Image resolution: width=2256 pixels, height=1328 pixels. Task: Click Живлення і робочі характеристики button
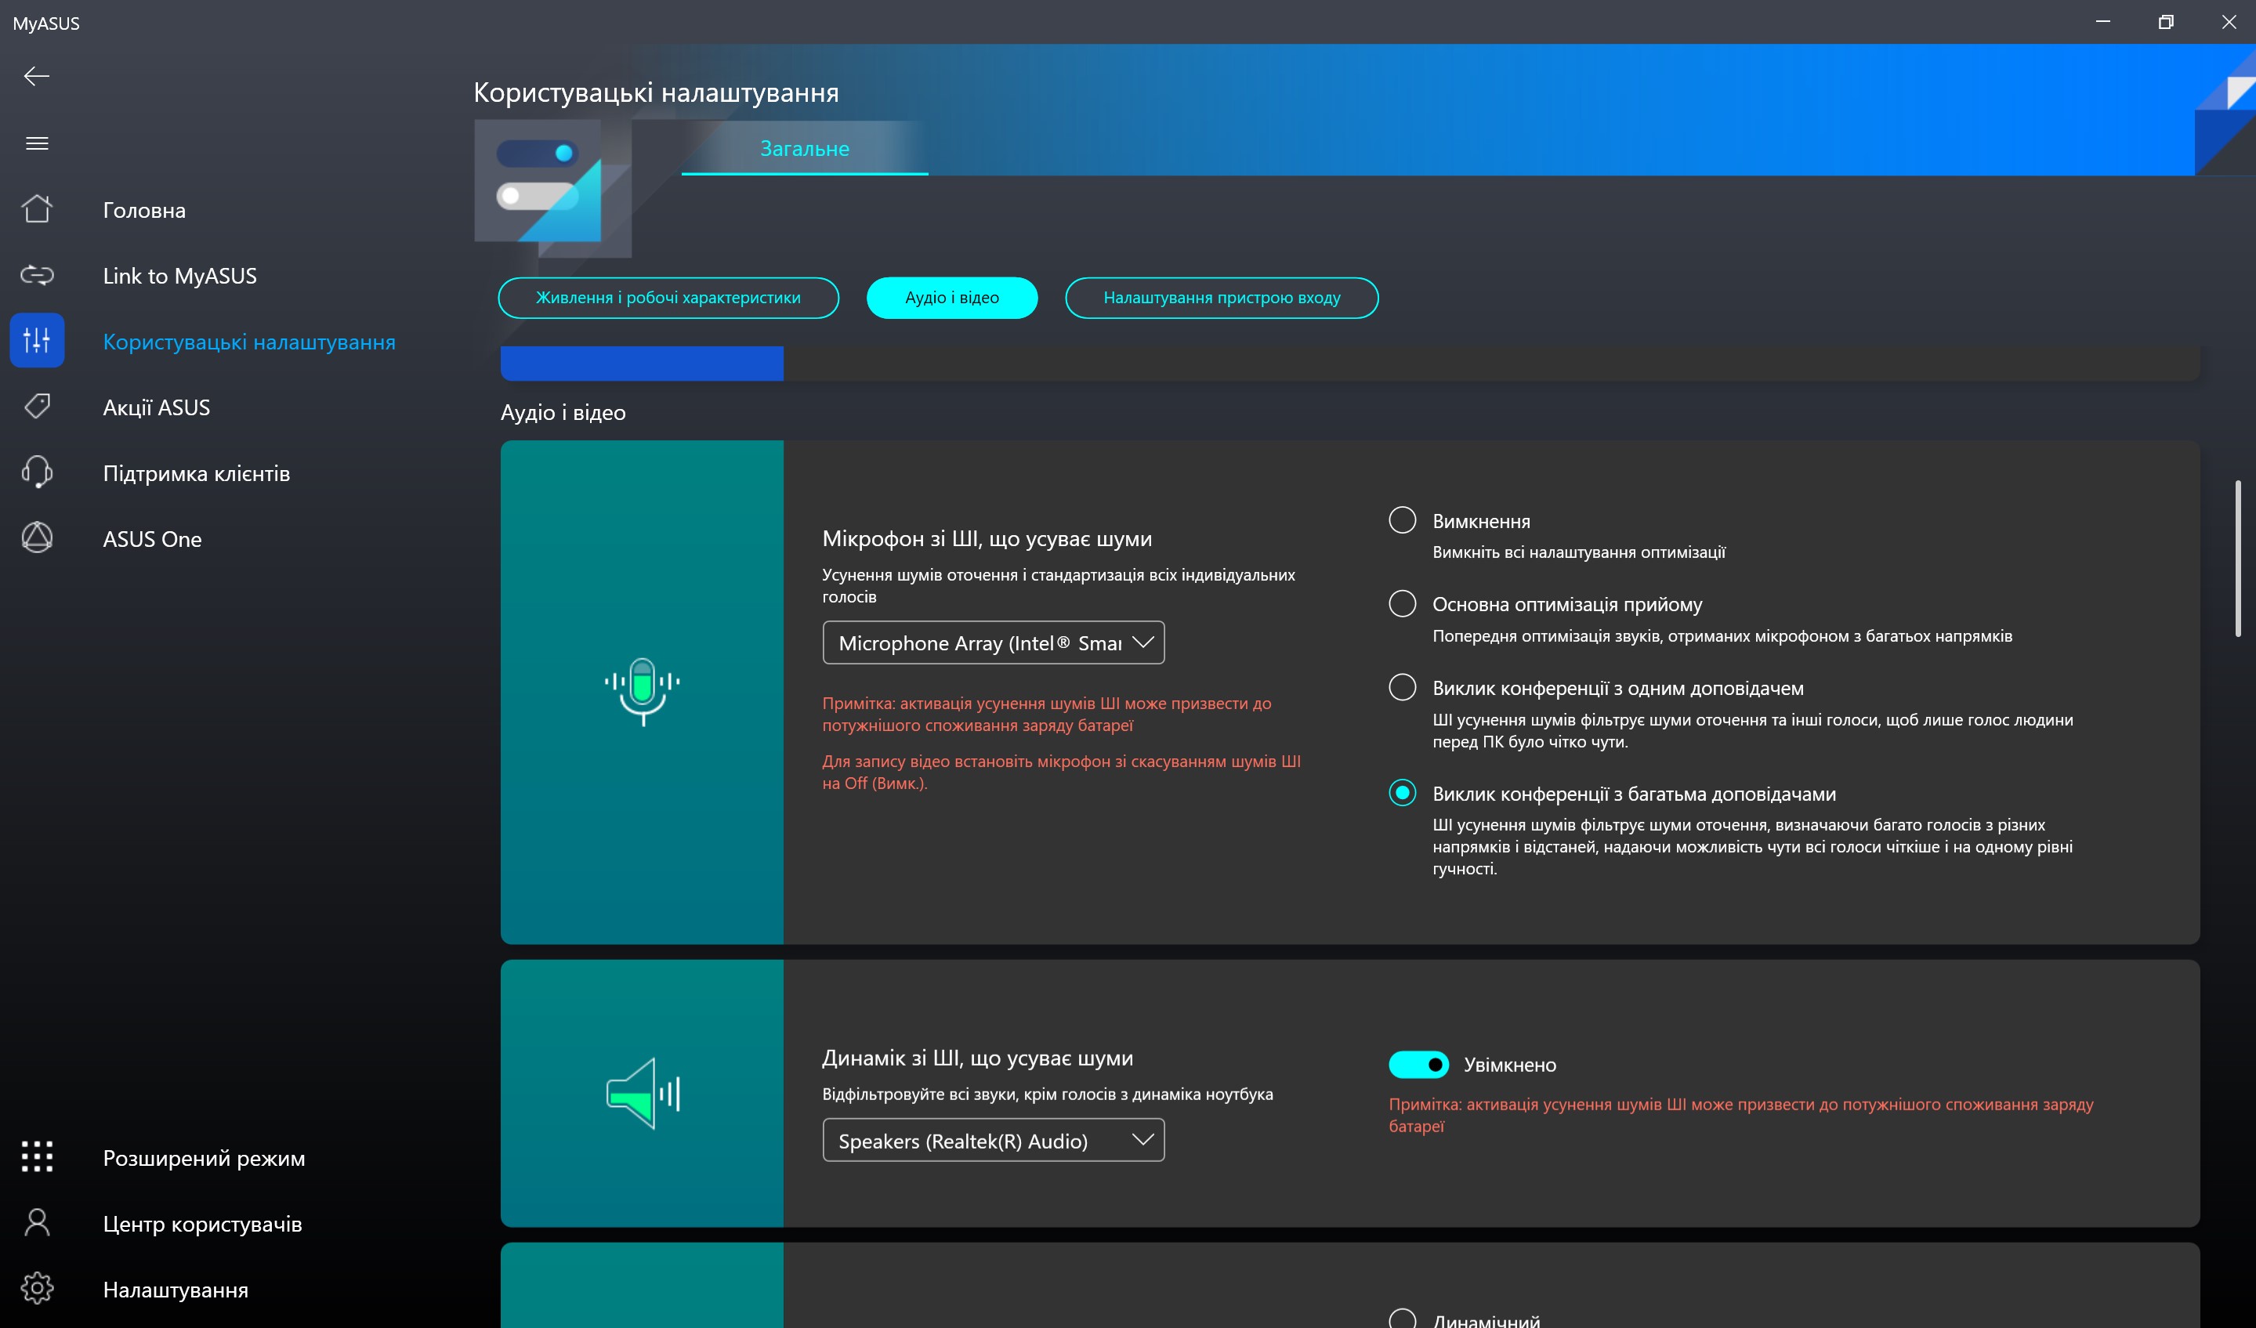[668, 298]
